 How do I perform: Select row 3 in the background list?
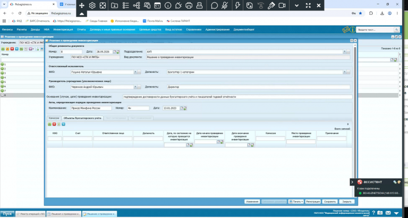pos(22,73)
